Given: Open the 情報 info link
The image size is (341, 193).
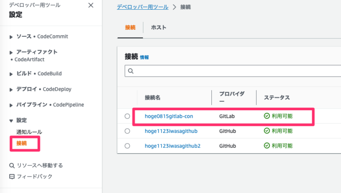Looking at the screenshot, I should click(144, 57).
